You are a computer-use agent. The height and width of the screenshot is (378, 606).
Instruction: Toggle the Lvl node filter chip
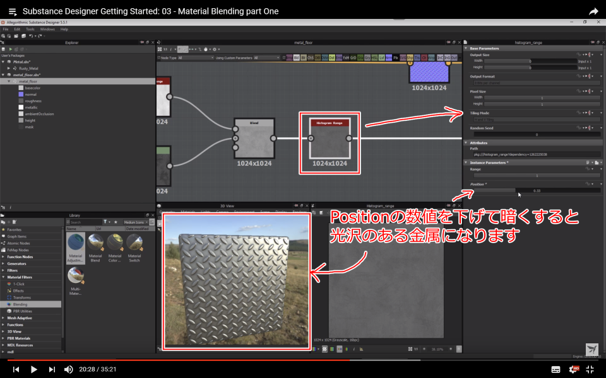(x=382, y=58)
